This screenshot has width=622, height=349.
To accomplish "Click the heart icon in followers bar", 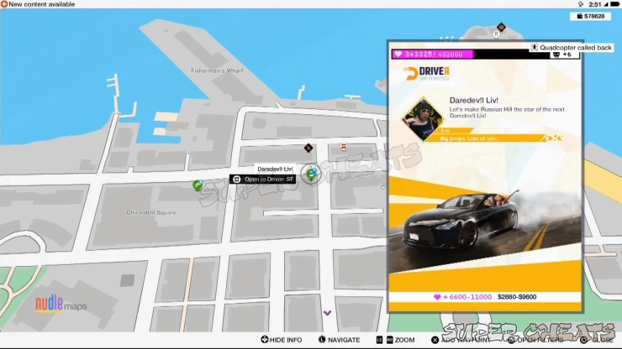I will point(398,55).
